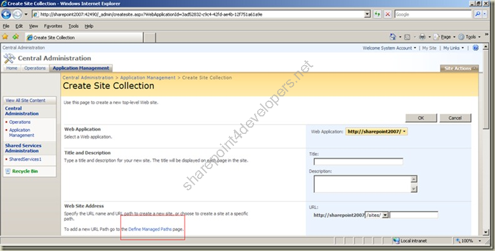Click the blue SharePoint help icon
Image resolution: width=495 pixels, height=251 pixels.
point(476,48)
